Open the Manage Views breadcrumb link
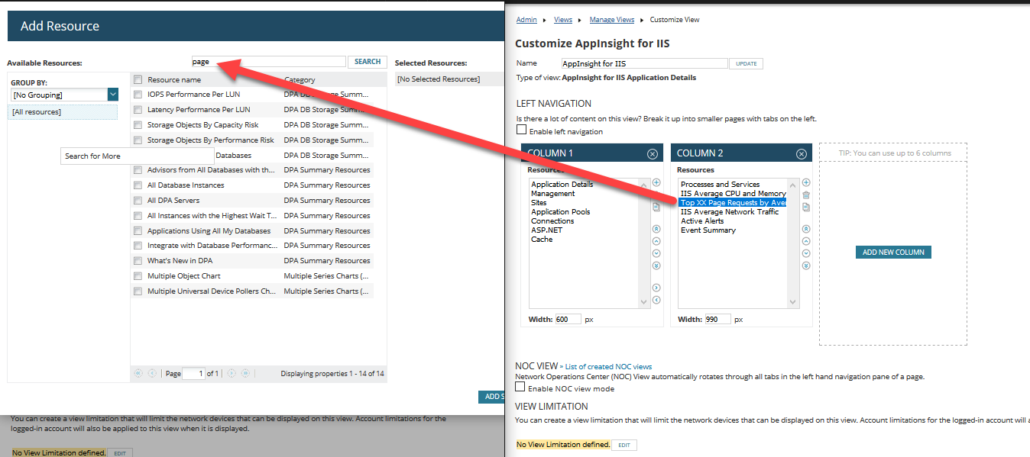The width and height of the screenshot is (1030, 457). coord(612,20)
